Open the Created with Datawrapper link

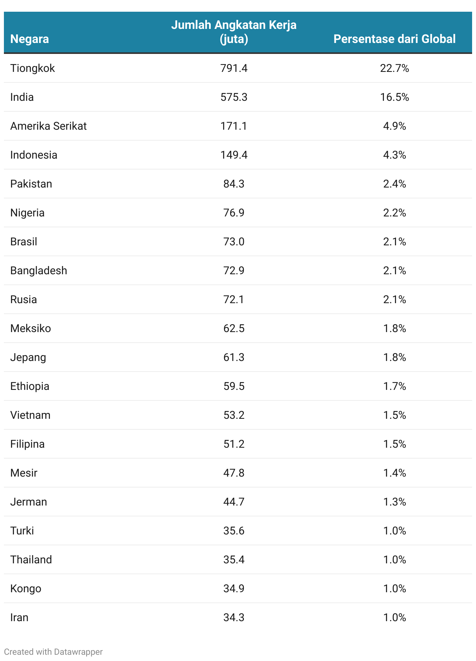click(x=53, y=652)
